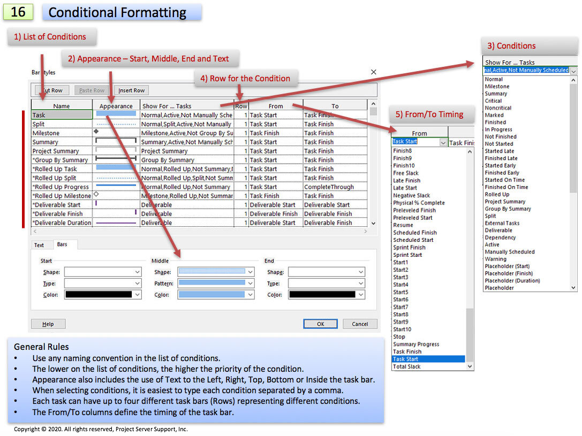Close the Bar Styles dialog
582x436 pixels.
373,72
